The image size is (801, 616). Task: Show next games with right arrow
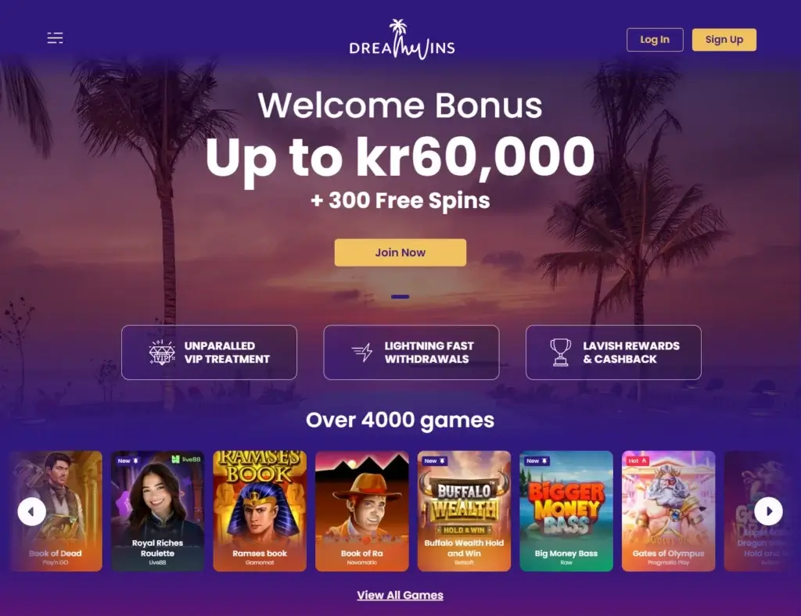click(x=768, y=511)
